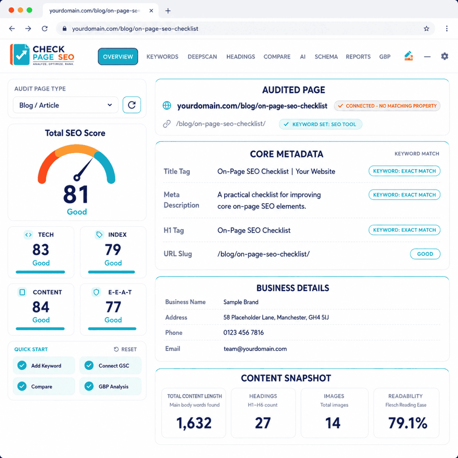Click the browser forward arrow
The width and height of the screenshot is (458, 458).
tap(28, 29)
